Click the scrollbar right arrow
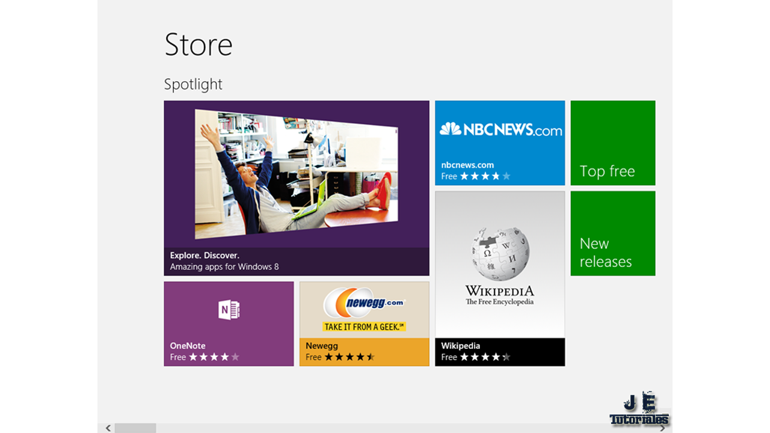Image resolution: width=770 pixels, height=433 pixels. pos(662,428)
